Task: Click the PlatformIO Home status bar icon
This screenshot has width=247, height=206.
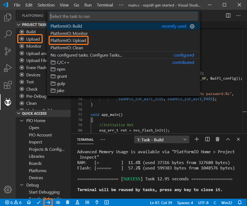Action: click(x=29, y=202)
